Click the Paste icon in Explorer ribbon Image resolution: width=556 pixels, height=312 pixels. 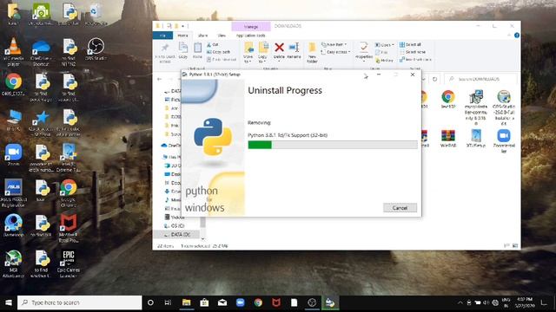coord(197,50)
